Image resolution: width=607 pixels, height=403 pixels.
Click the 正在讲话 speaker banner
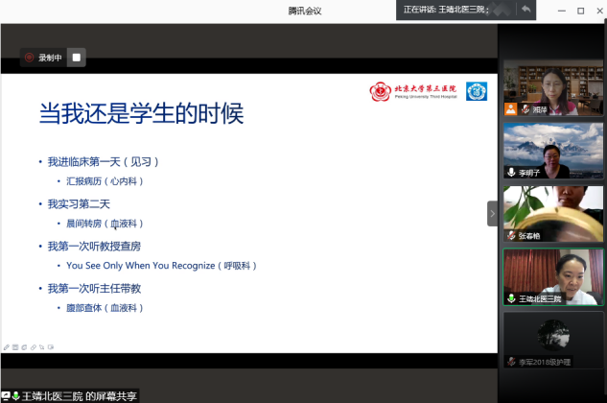tap(466, 10)
